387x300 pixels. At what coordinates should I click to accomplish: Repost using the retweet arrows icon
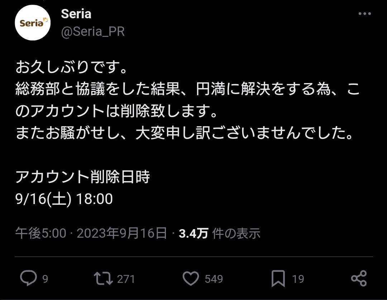tap(103, 279)
